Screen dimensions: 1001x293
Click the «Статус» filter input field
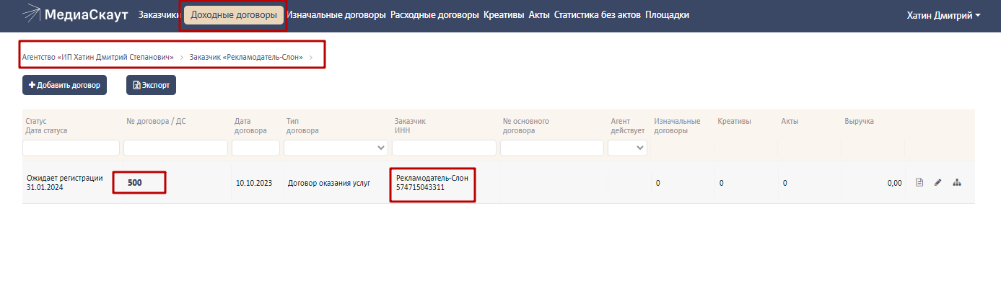(x=71, y=148)
